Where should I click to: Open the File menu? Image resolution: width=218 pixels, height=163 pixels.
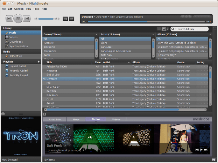pos(4,9)
